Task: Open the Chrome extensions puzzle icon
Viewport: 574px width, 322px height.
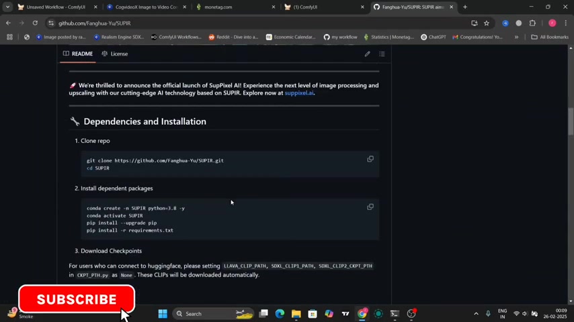Action: (532, 23)
